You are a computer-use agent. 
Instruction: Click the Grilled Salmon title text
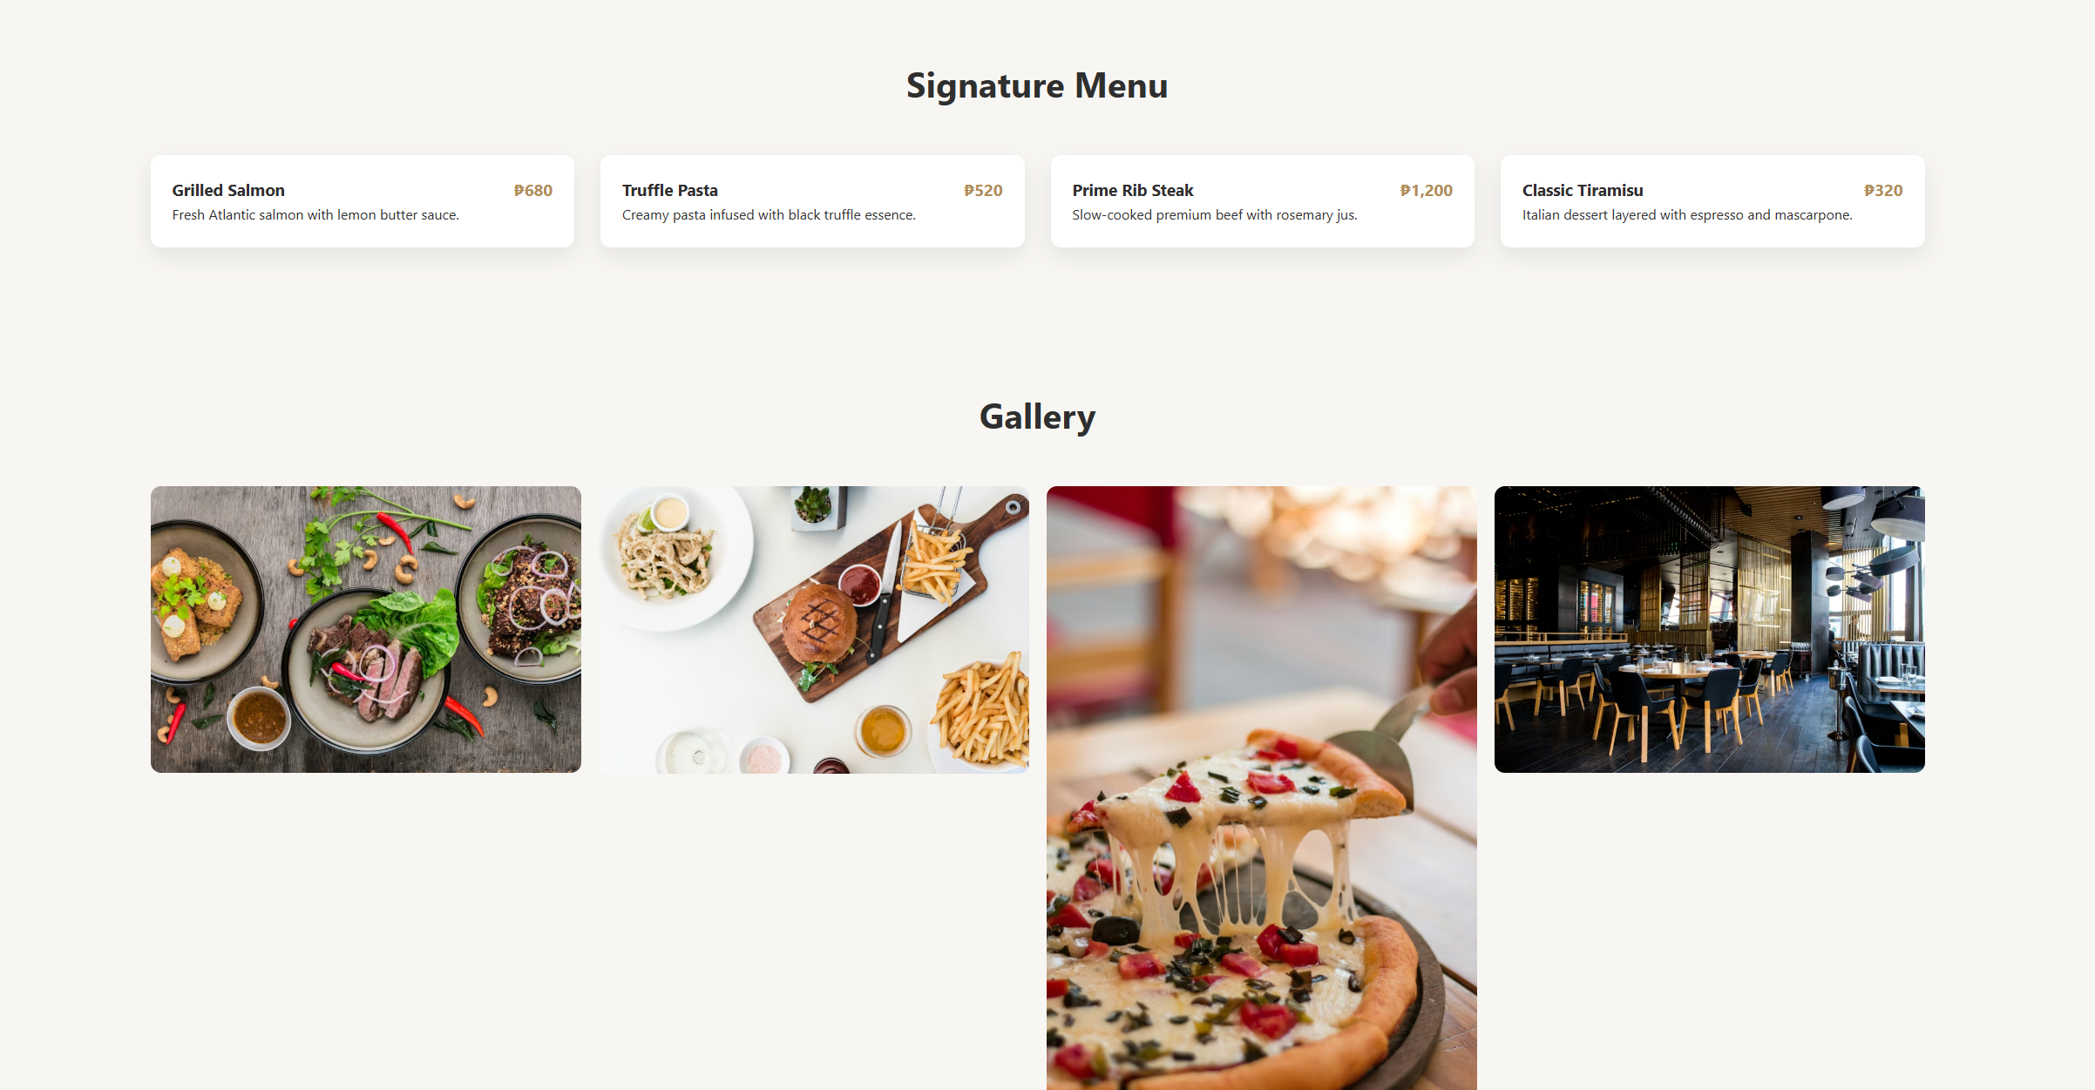[x=228, y=190]
